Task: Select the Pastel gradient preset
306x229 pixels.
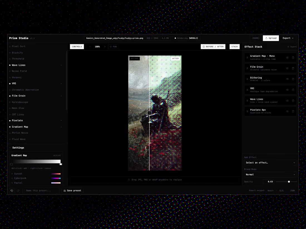Action: pos(36,183)
